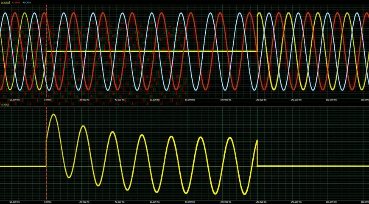The width and height of the screenshot is (369, 204).
Task: Click -20.000 ms on the lower time axis
Action: pos(14,202)
